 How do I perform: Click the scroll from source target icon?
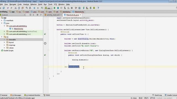(x=30, y=15)
